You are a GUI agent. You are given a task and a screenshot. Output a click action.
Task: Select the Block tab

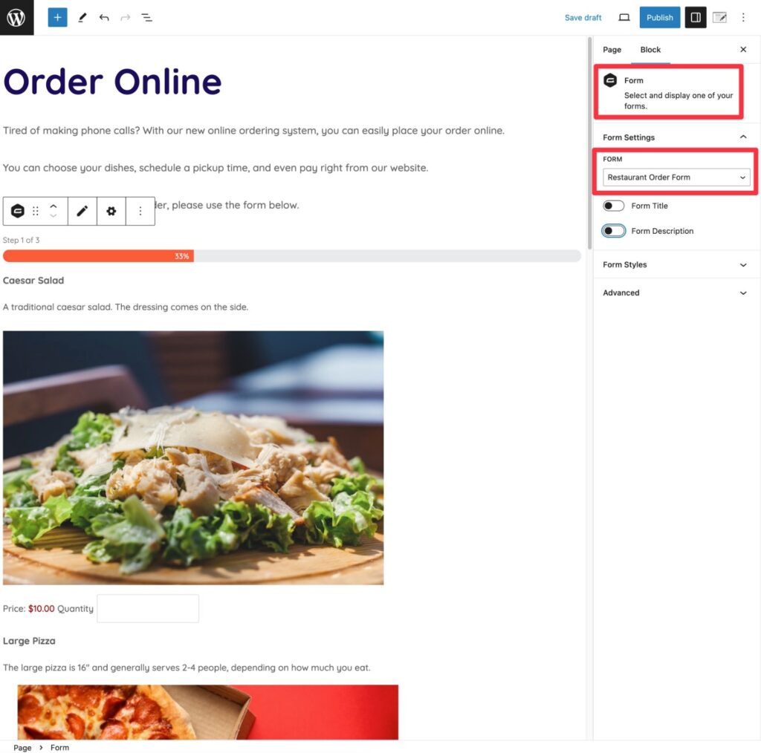[x=650, y=50]
